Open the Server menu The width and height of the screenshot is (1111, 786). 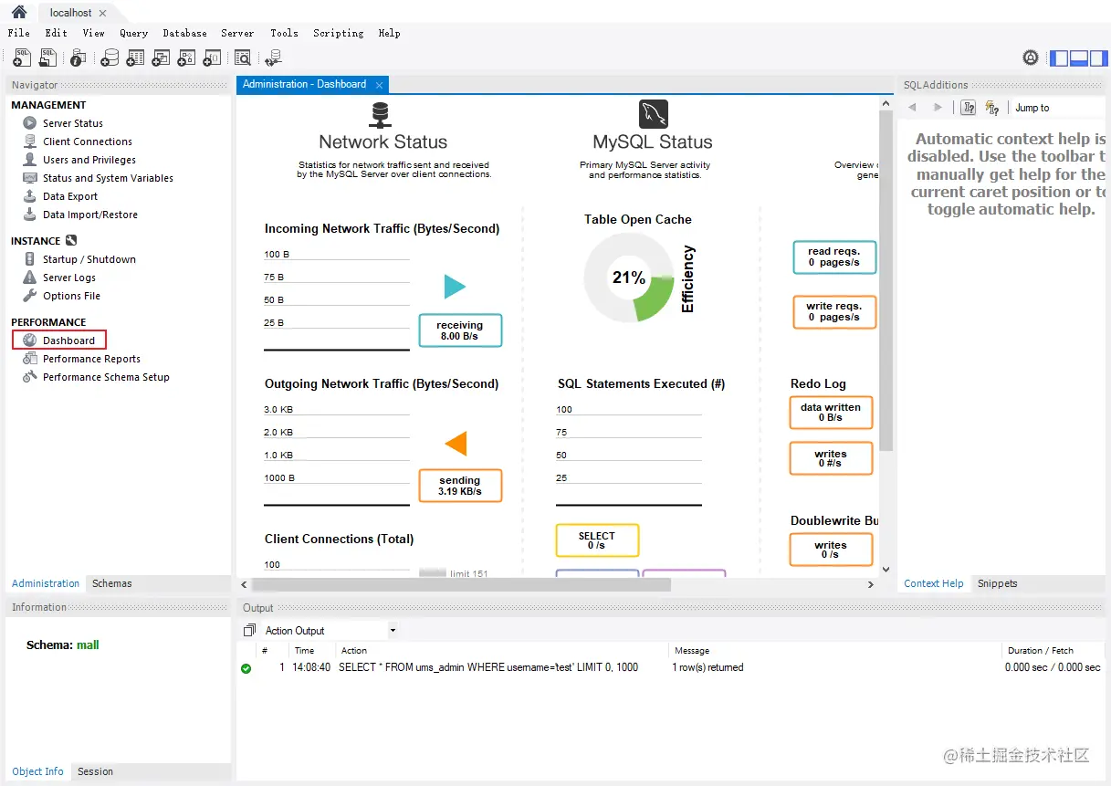pos(238,33)
